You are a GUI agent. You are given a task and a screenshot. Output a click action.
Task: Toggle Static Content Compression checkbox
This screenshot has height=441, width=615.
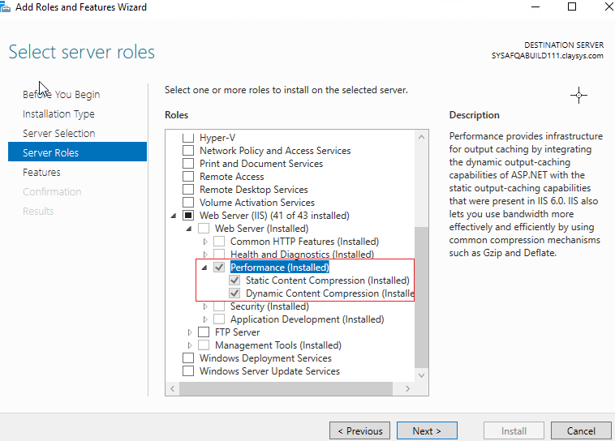(234, 280)
